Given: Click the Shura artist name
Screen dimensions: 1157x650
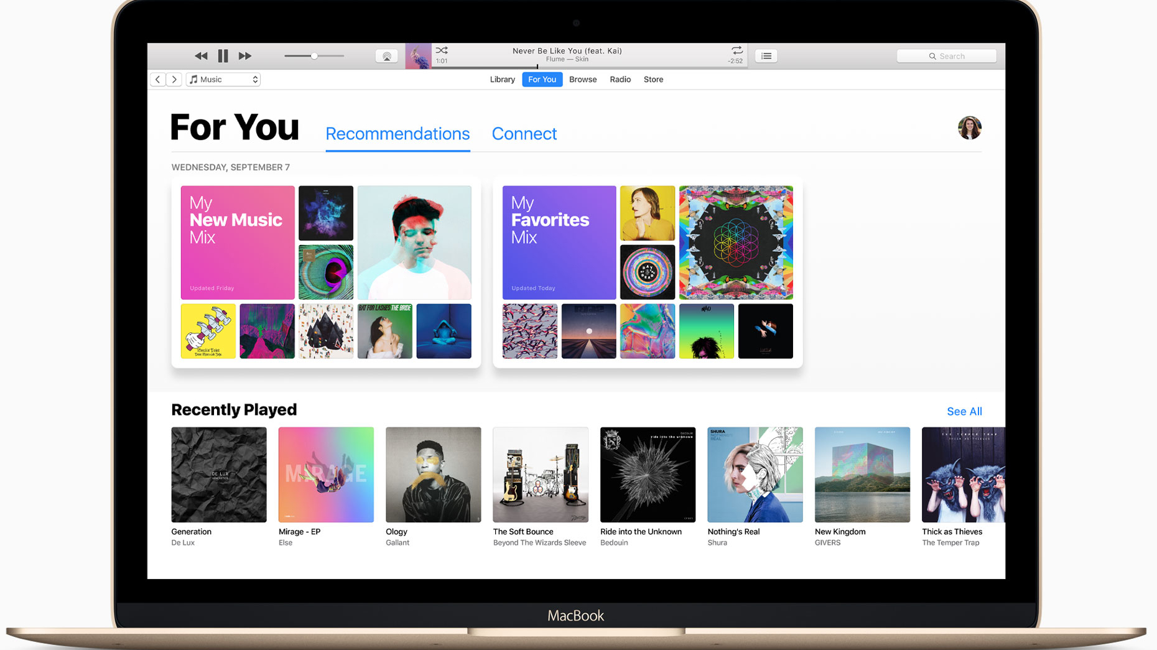Looking at the screenshot, I should [717, 543].
